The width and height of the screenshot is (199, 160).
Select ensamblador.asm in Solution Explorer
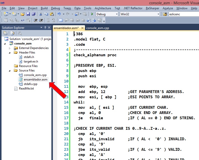pyautogui.click(x=36, y=79)
